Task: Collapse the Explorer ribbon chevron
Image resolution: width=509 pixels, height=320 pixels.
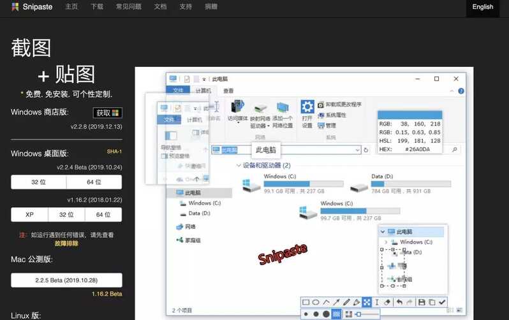Action: (452, 91)
